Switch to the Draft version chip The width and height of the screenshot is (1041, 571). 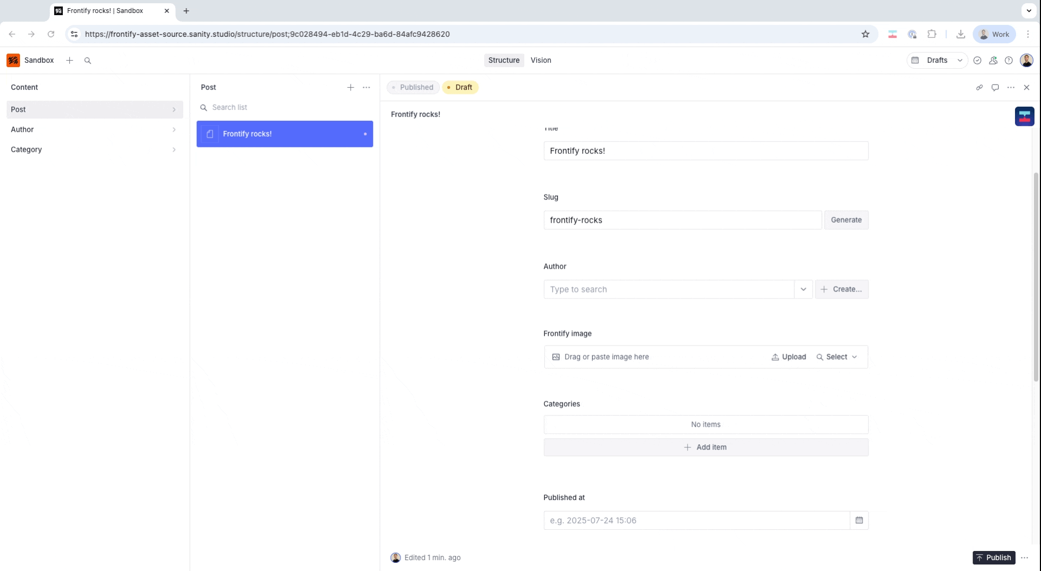[x=460, y=87]
